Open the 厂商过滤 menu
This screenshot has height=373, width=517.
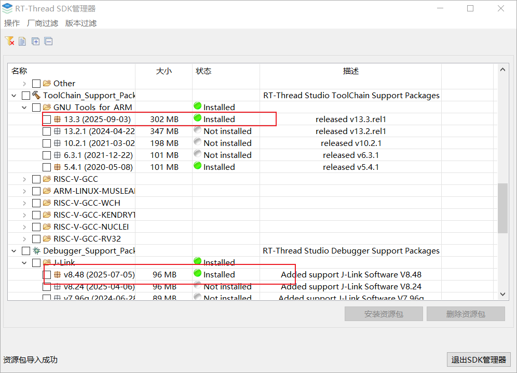coord(43,23)
